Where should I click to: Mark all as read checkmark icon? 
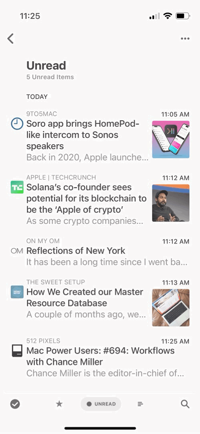15,404
